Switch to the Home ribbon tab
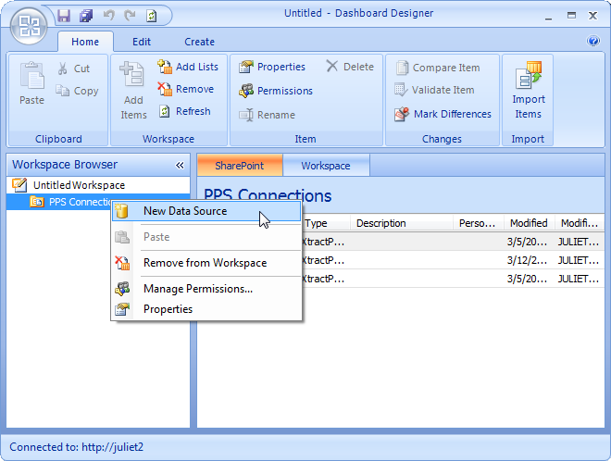Viewport: 611px width, 461px height. 85,42
